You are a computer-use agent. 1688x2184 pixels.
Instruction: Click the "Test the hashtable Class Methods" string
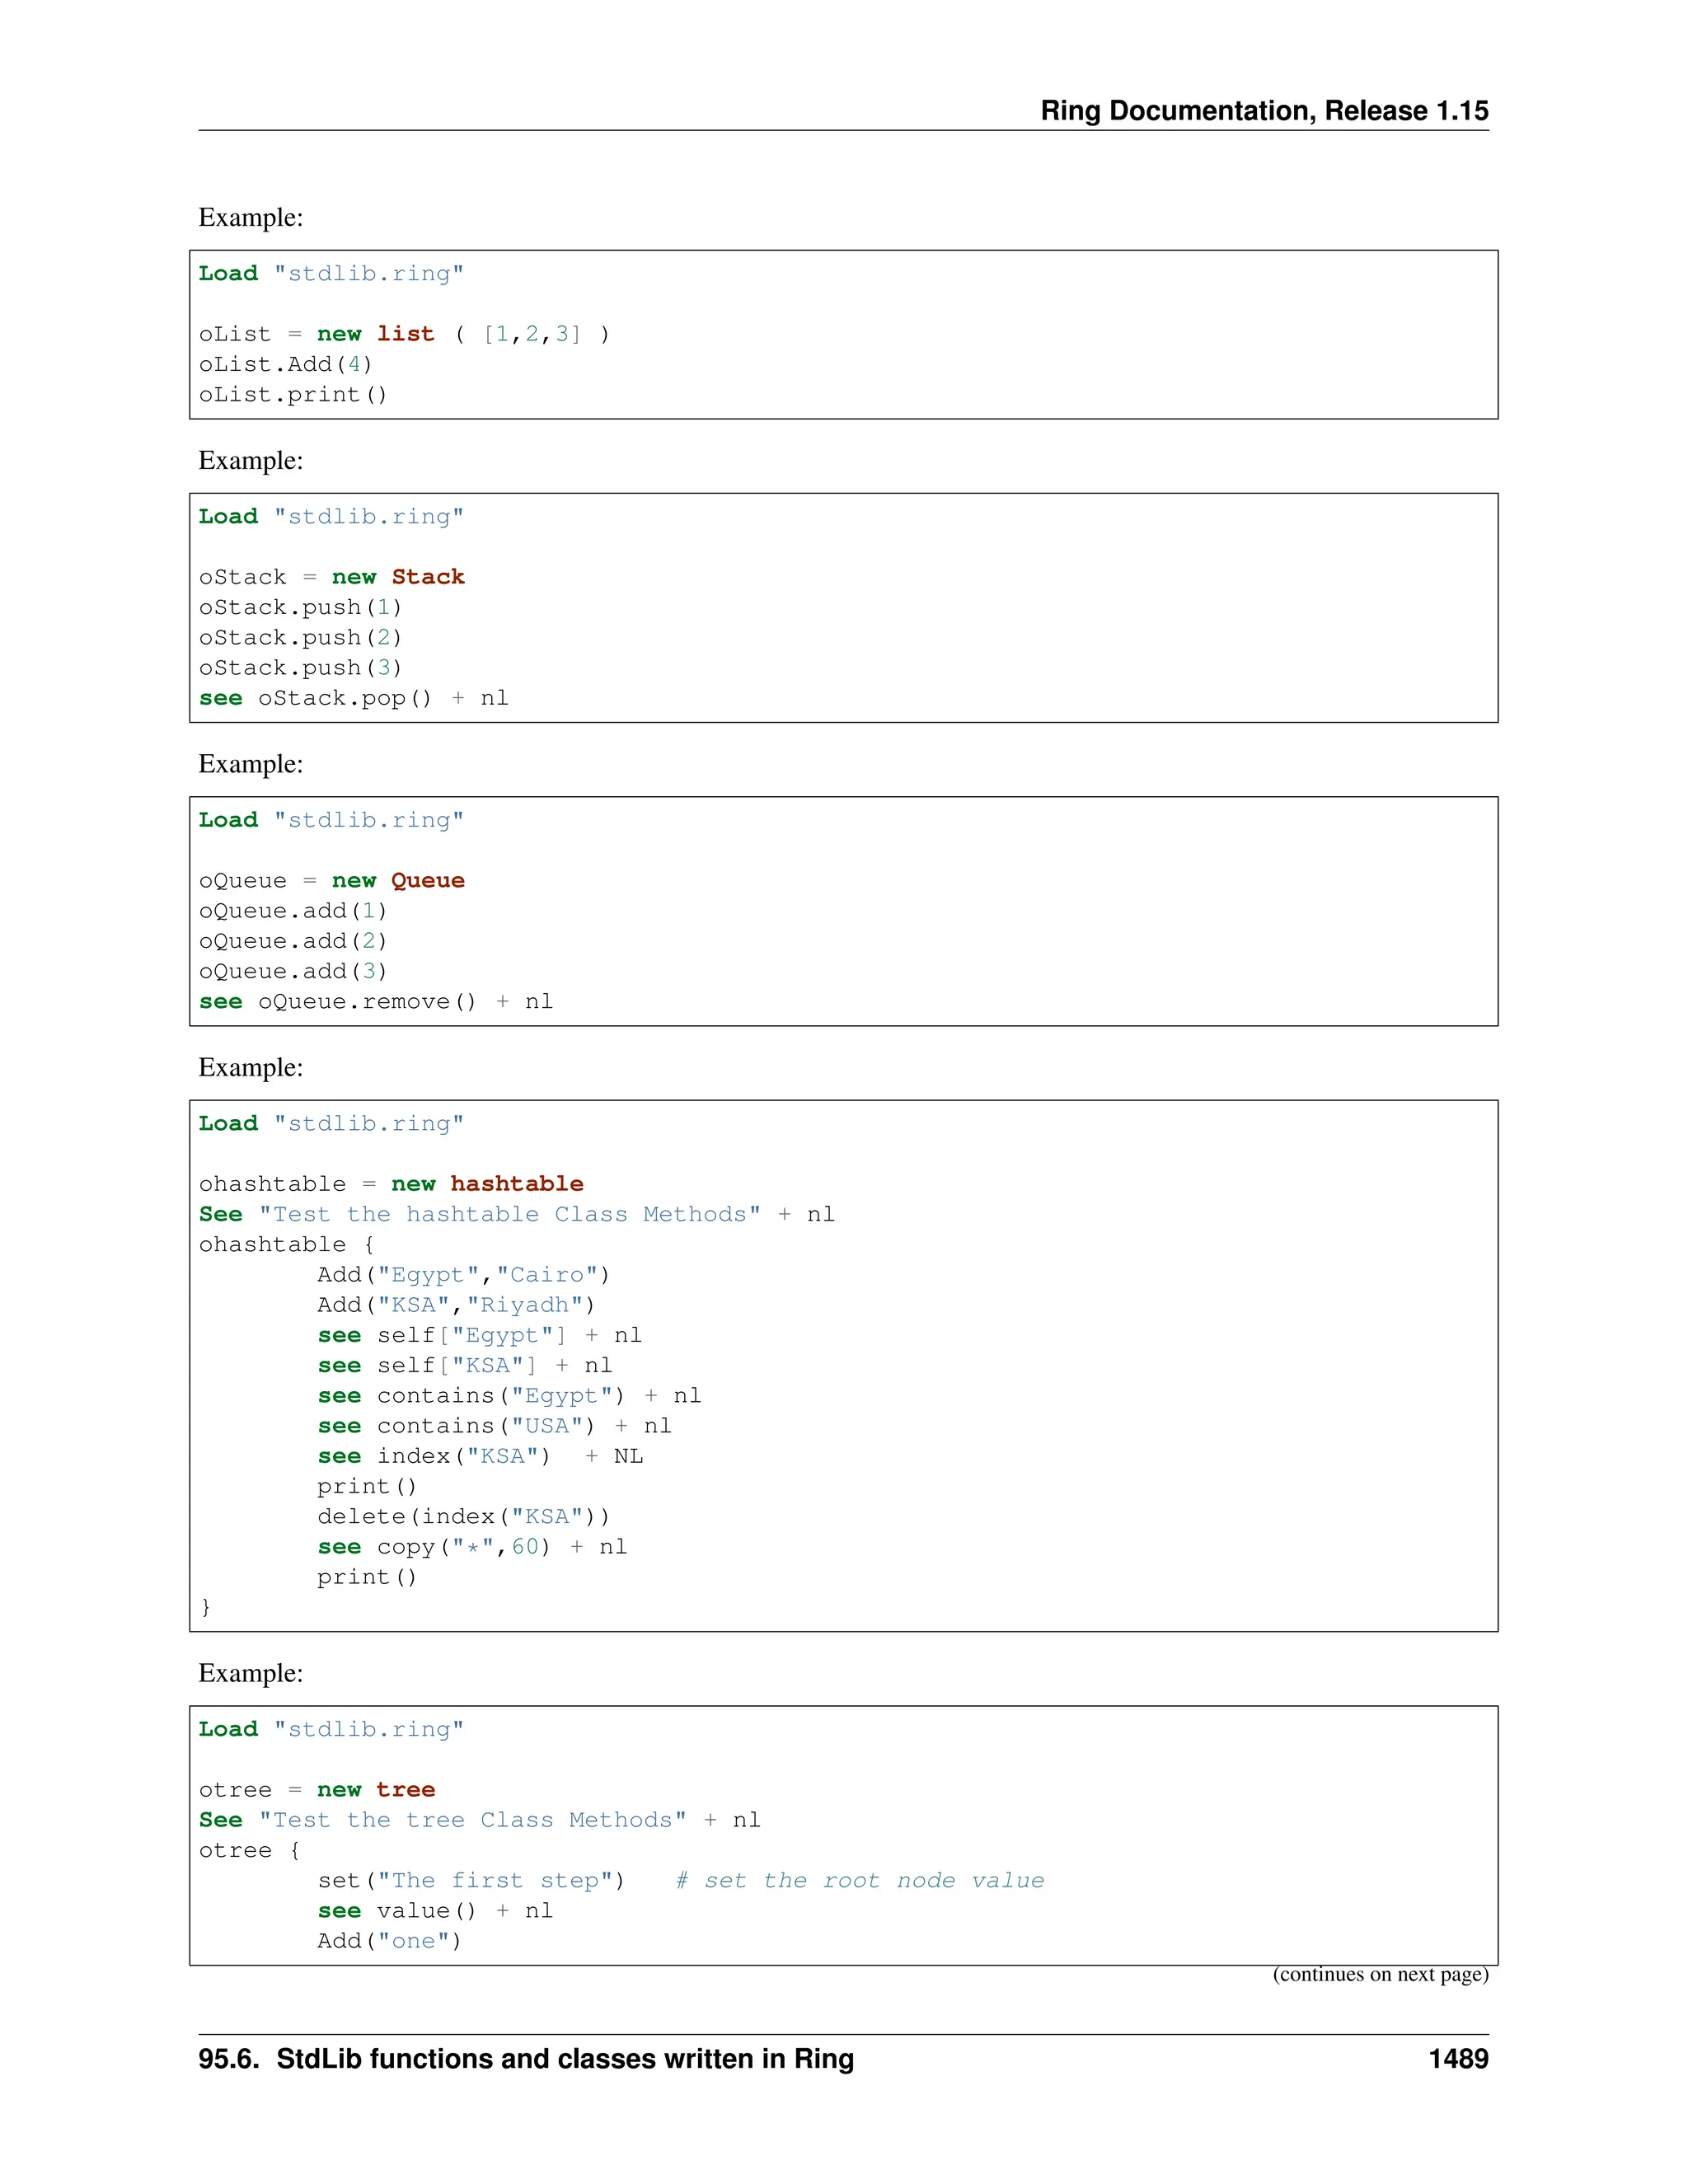509,1214
